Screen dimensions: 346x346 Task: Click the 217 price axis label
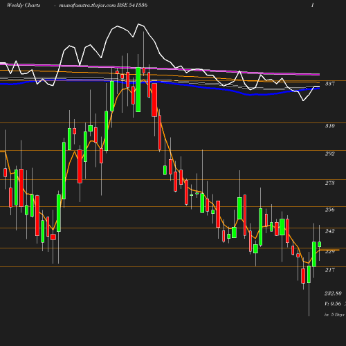pyautogui.click(x=329, y=270)
